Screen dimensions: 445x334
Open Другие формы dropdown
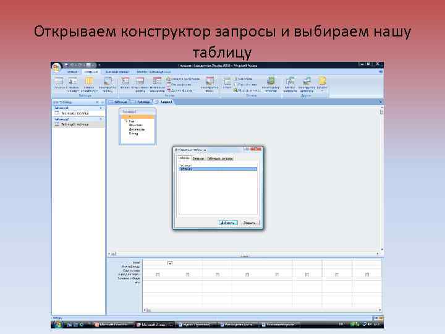point(180,90)
